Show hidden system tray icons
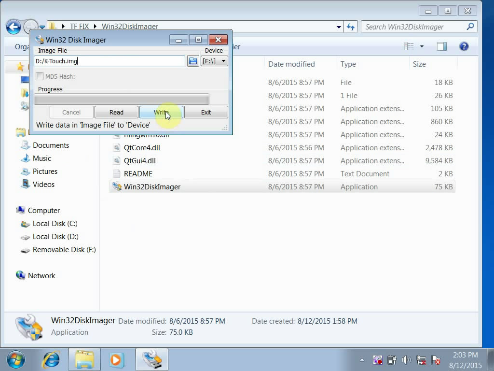The height and width of the screenshot is (371, 494). pos(362,359)
